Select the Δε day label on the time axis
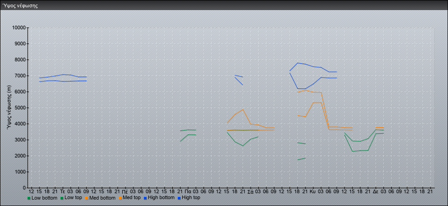The width and height of the screenshot is (448, 206). [376, 191]
